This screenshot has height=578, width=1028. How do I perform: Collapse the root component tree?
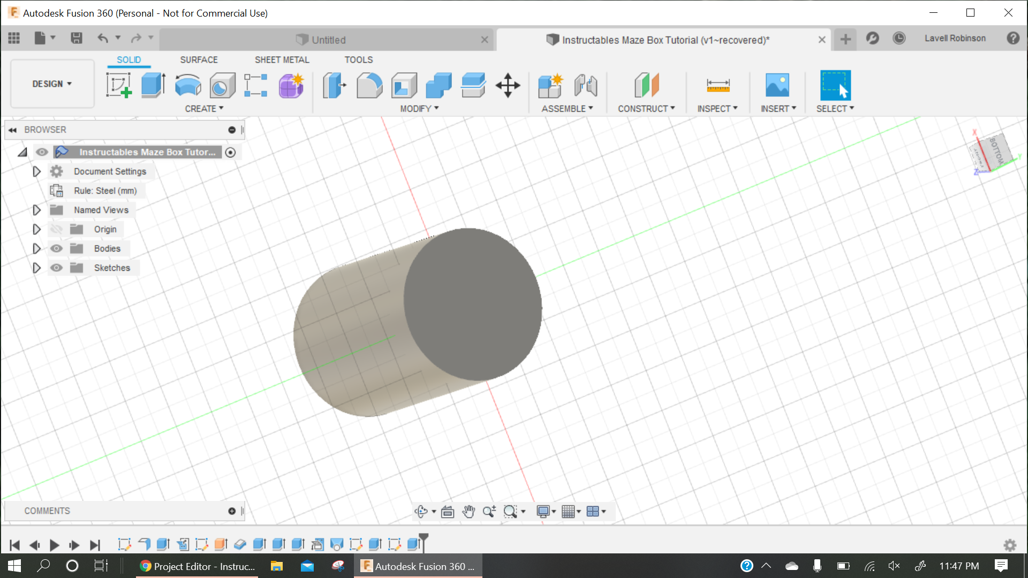click(22, 153)
